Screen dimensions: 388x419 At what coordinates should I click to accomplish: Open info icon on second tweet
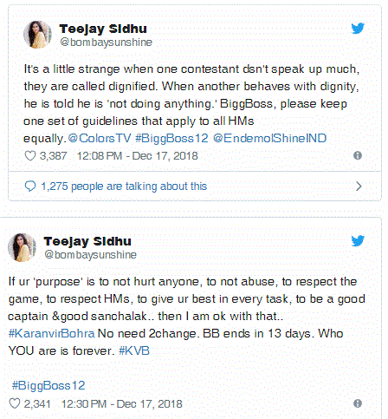click(x=358, y=403)
